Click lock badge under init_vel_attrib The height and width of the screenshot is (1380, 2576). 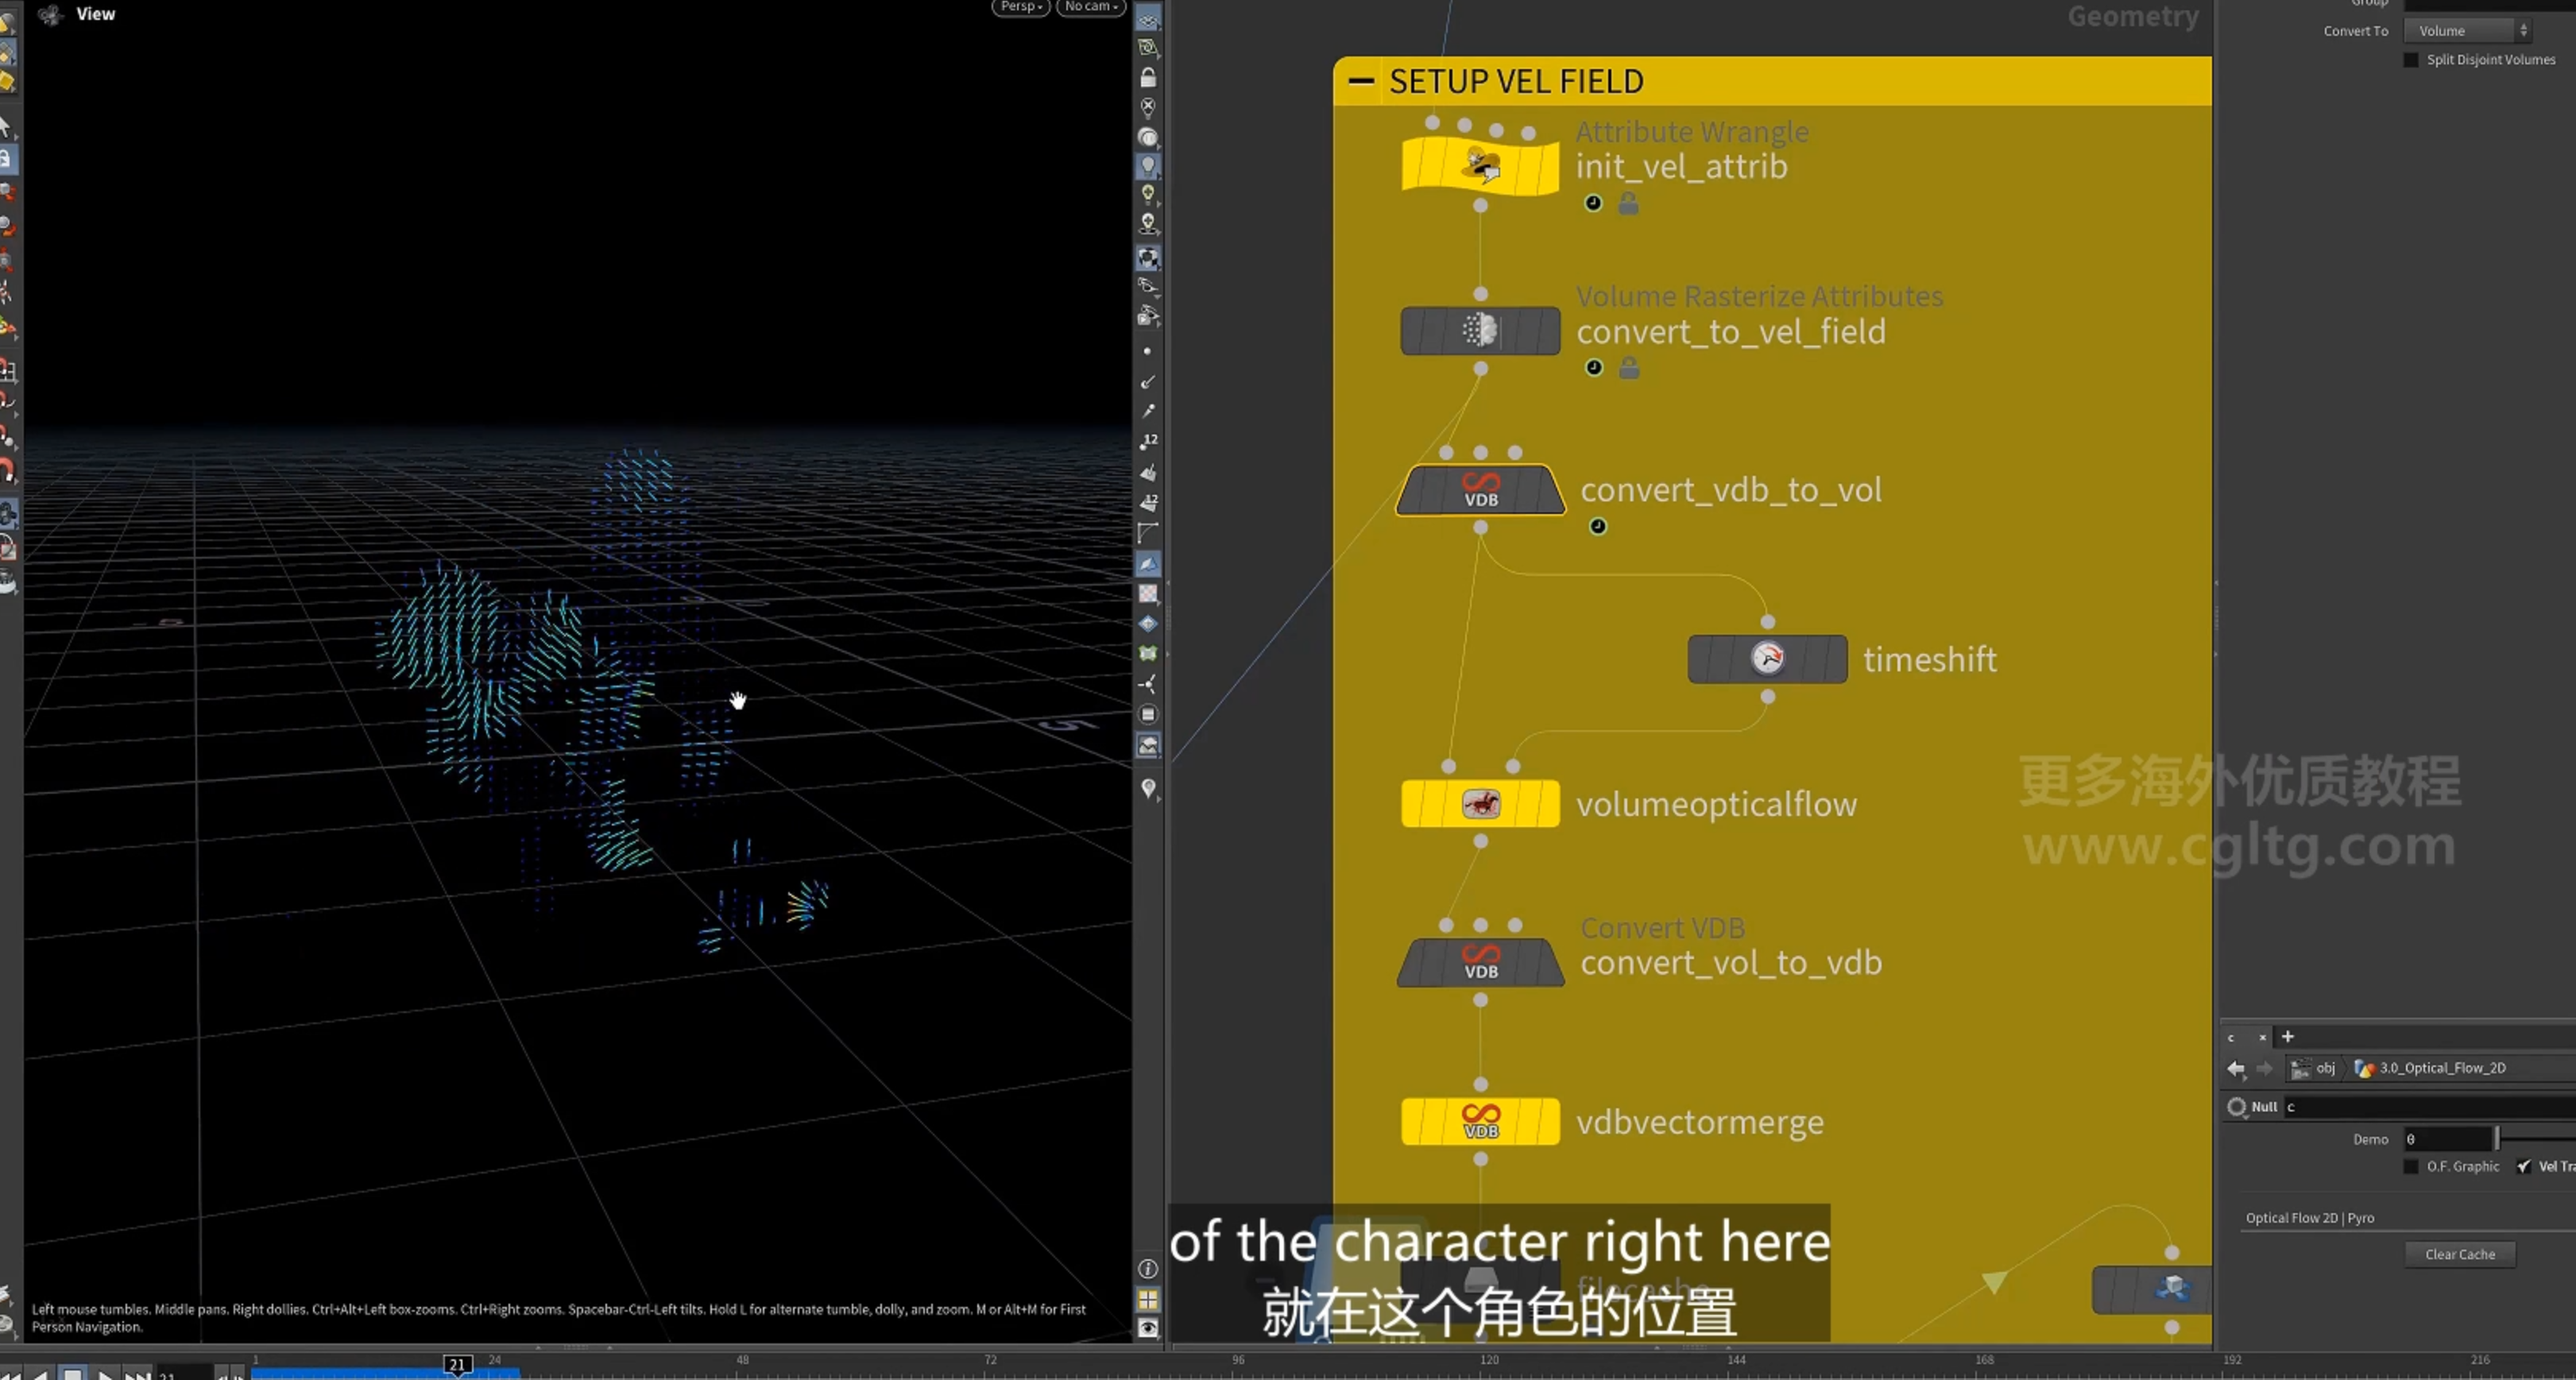pos(1628,203)
